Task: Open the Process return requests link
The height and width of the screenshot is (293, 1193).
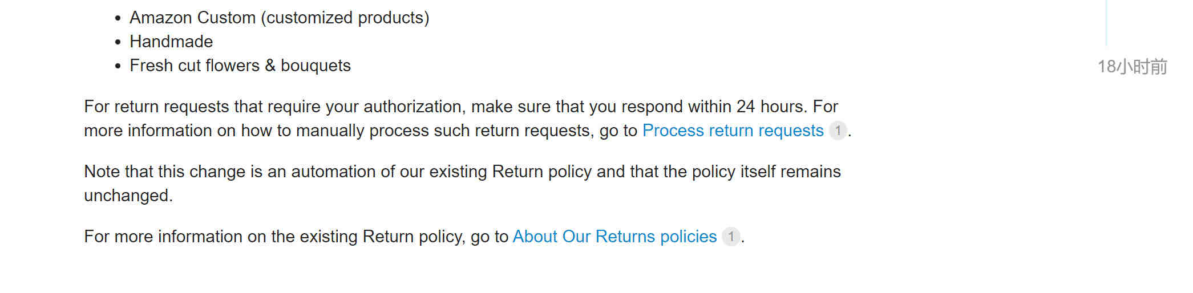Action: (733, 131)
